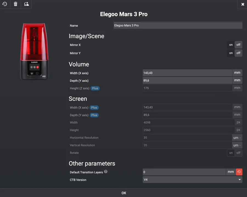The image size is (247, 197).
Task: Click Screen Width (X axis) mm field
Action: point(187,107)
